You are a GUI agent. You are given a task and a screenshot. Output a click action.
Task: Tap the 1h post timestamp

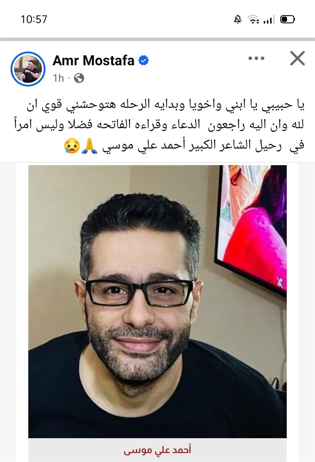[x=59, y=78]
